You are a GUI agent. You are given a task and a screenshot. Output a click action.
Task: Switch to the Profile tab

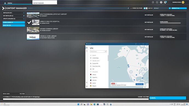(x=10, y=3)
